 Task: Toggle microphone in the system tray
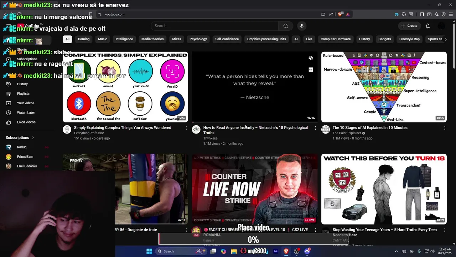pos(419,251)
